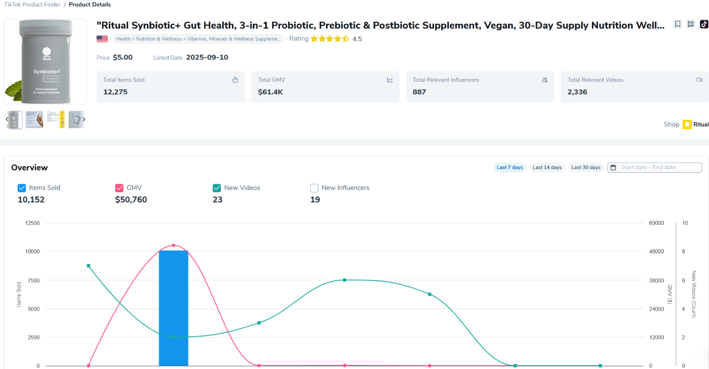Switch to the Last 30 days range
This screenshot has width=709, height=369.
click(x=586, y=168)
